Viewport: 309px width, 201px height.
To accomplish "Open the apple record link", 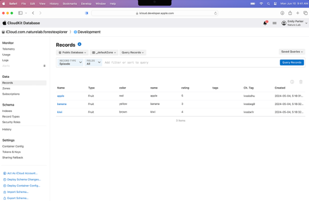I will [61, 96].
